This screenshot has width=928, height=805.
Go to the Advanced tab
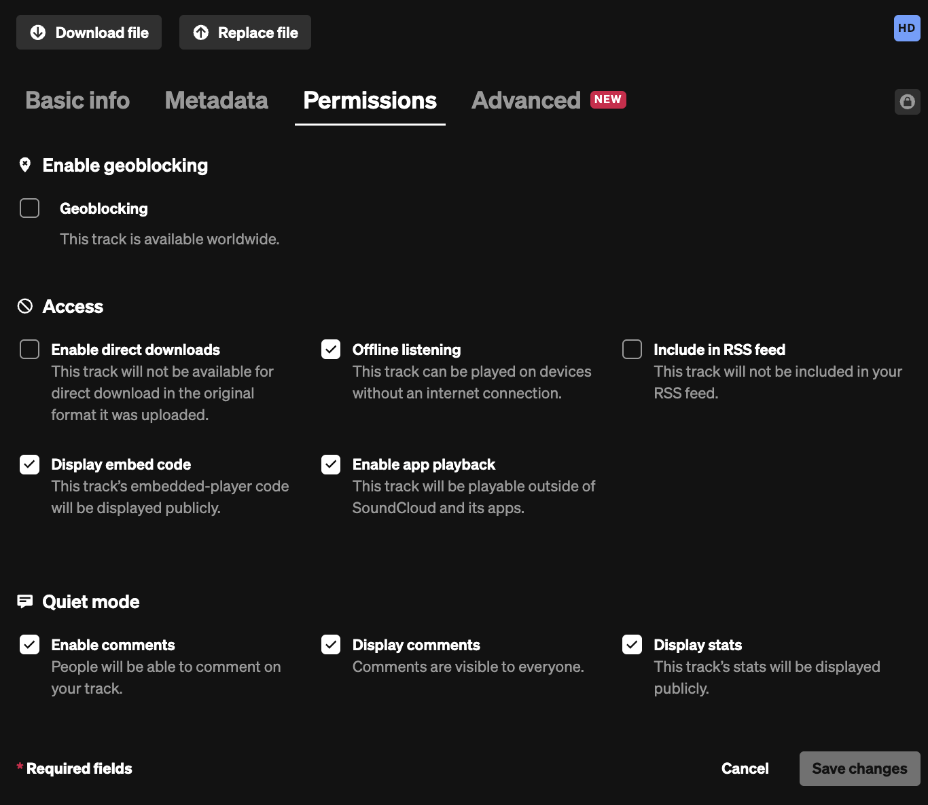(x=526, y=100)
